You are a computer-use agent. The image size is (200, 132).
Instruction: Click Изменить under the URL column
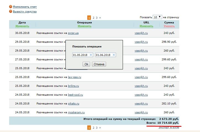pyautogui.click(x=146, y=26)
